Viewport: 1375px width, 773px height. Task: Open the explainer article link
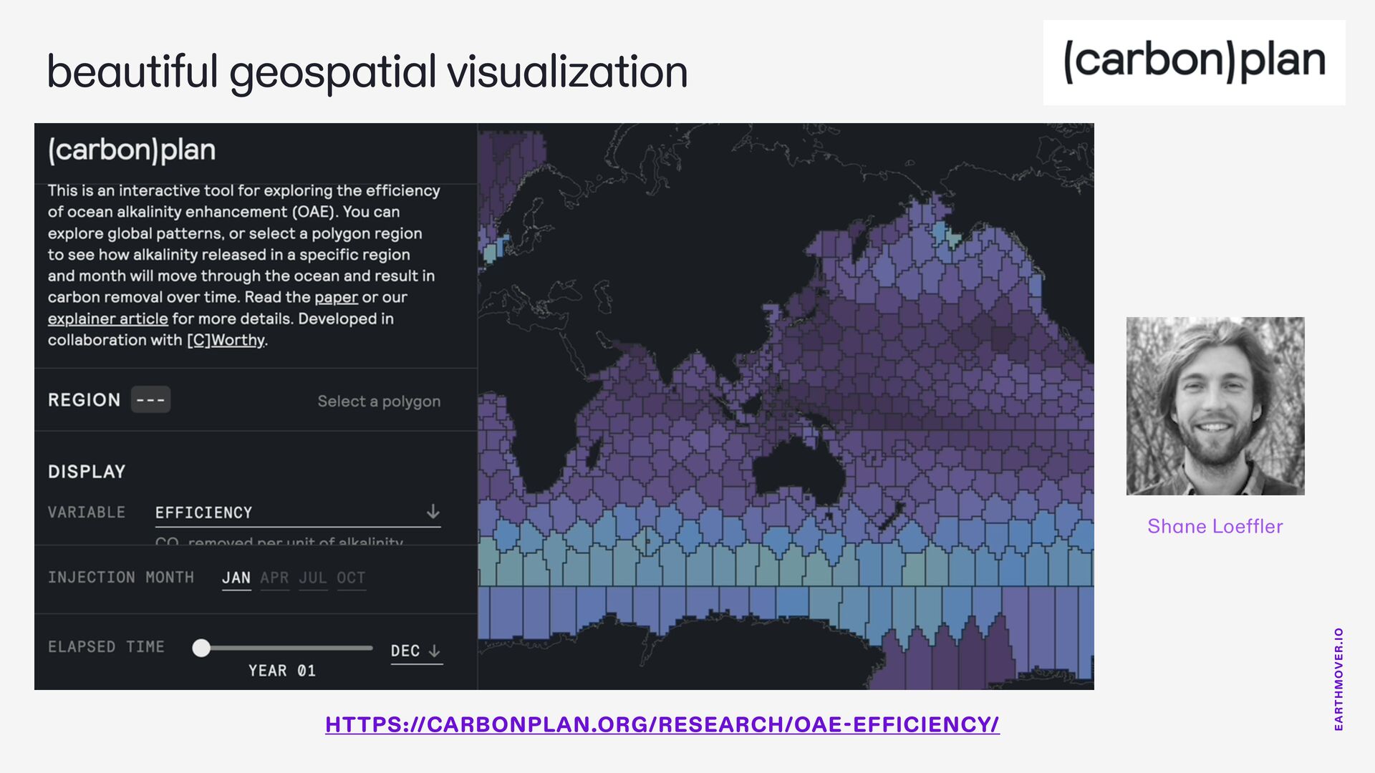(x=107, y=319)
